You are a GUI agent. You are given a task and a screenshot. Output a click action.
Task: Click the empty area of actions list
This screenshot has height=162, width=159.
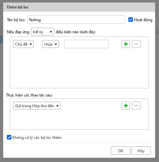pos(79,120)
